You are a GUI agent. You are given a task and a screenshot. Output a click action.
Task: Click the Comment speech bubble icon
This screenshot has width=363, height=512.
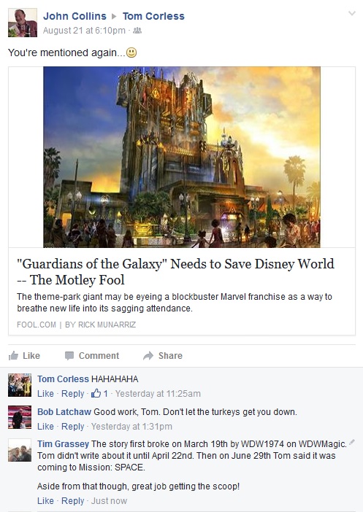coord(69,356)
